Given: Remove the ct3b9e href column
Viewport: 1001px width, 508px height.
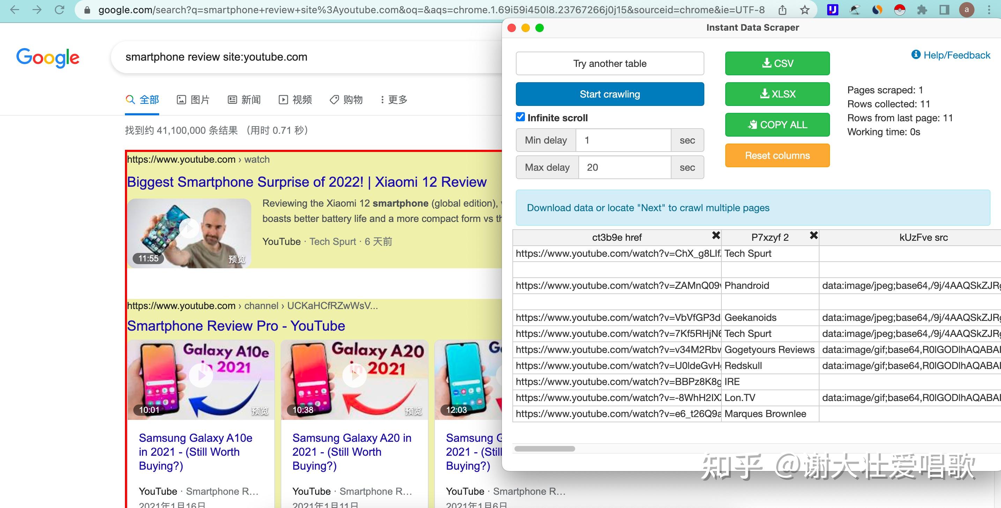Looking at the screenshot, I should click(716, 236).
